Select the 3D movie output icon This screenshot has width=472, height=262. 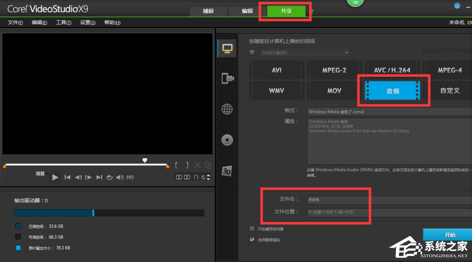point(227,171)
